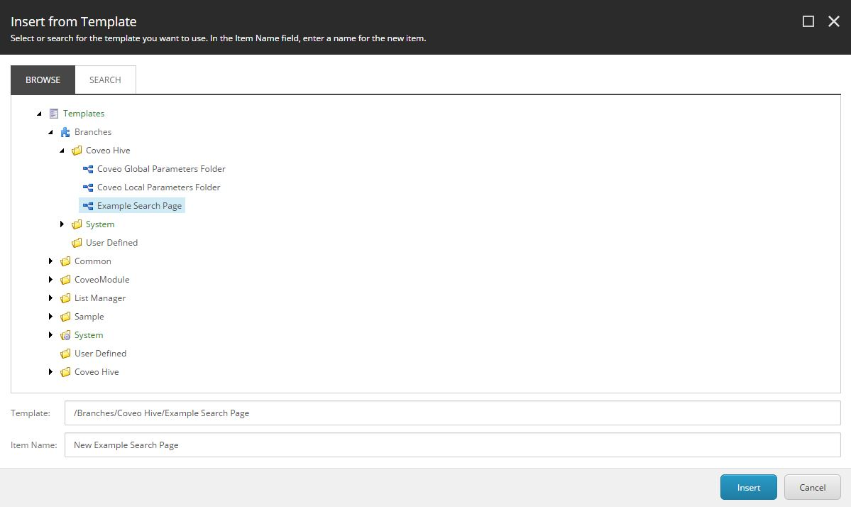Click the Insert button

(x=748, y=487)
